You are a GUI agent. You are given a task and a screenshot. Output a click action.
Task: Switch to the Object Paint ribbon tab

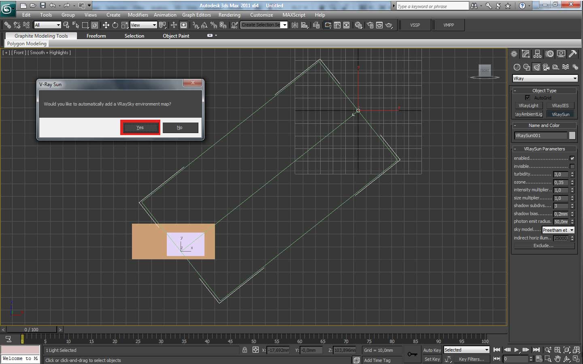176,36
